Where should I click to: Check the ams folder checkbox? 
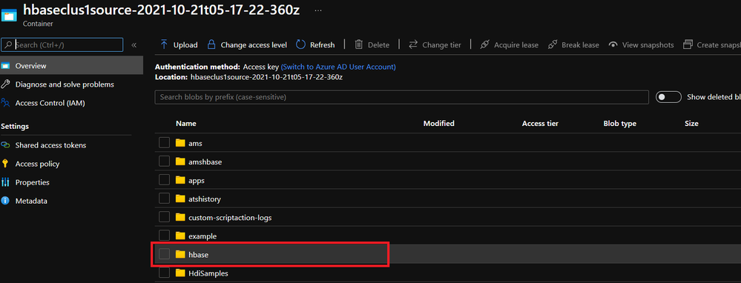coord(164,143)
